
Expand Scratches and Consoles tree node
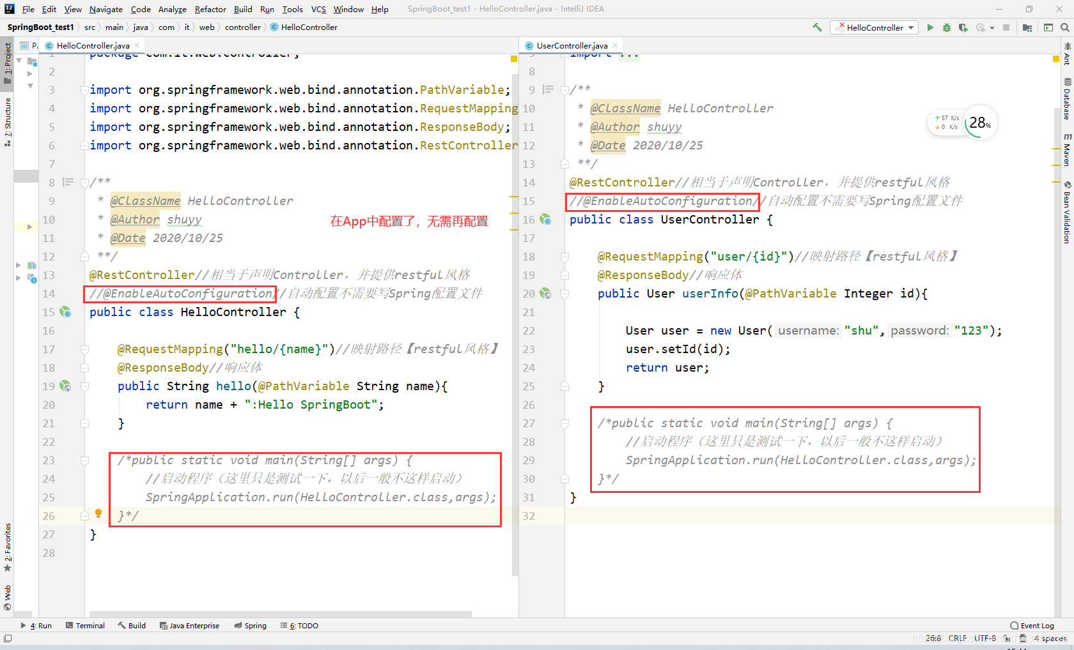18,278
